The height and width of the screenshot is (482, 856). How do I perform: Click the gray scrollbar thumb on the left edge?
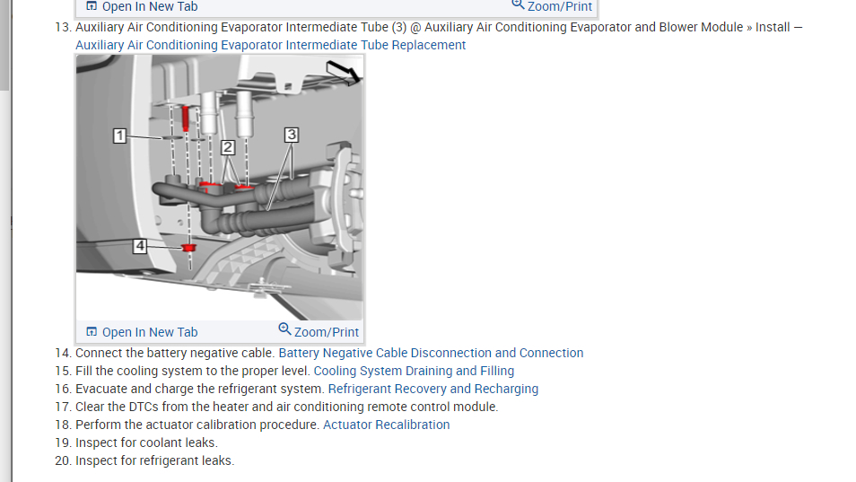[x=4, y=45]
